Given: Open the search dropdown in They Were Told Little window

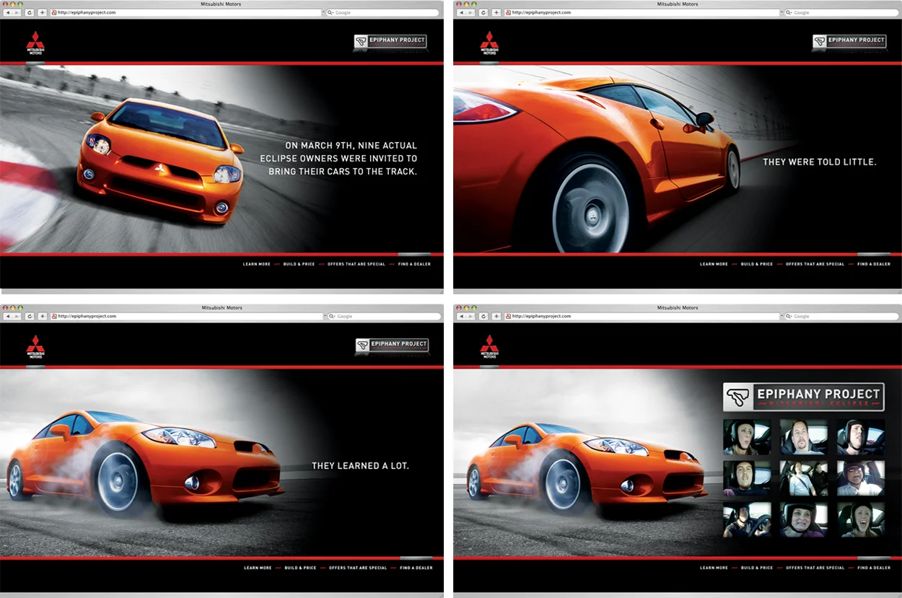Looking at the screenshot, I should pos(789,13).
